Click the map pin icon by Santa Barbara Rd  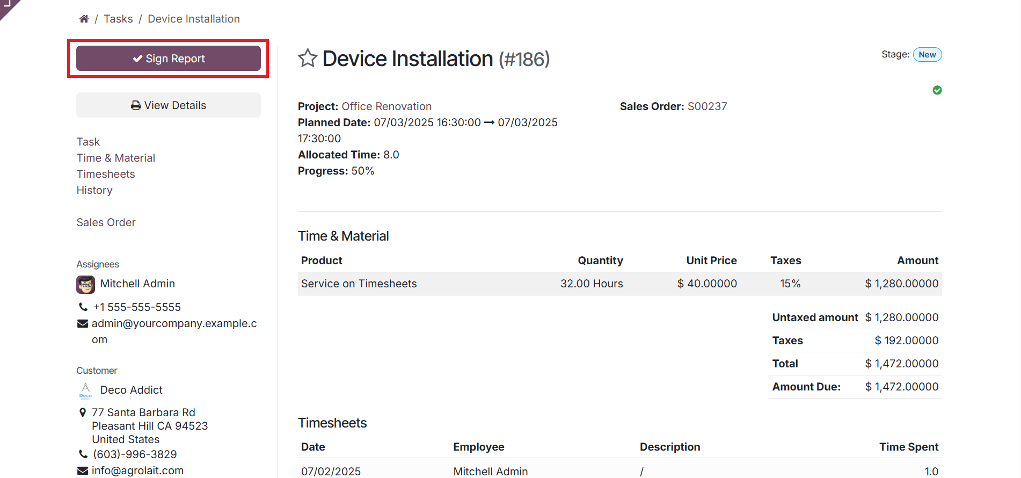[x=83, y=412]
